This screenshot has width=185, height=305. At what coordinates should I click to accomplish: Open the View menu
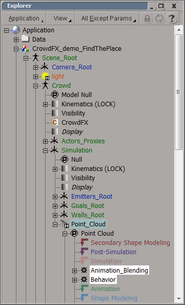(x=60, y=18)
